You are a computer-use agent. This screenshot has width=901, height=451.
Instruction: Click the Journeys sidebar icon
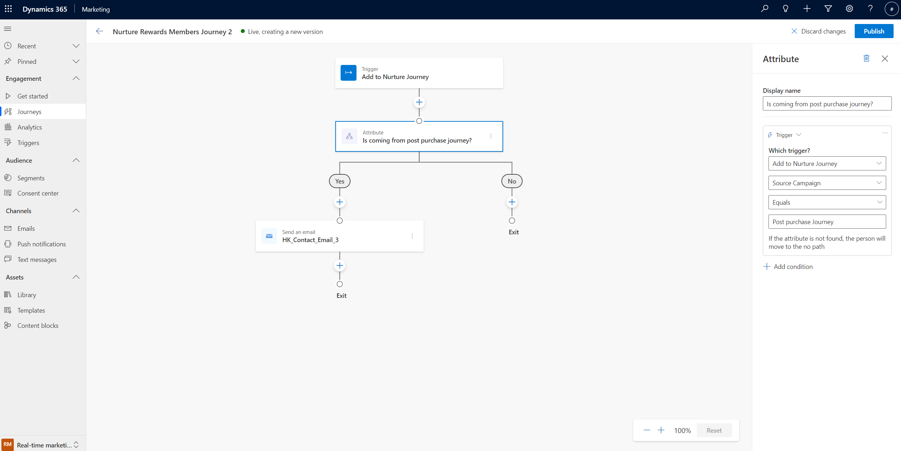(8, 112)
